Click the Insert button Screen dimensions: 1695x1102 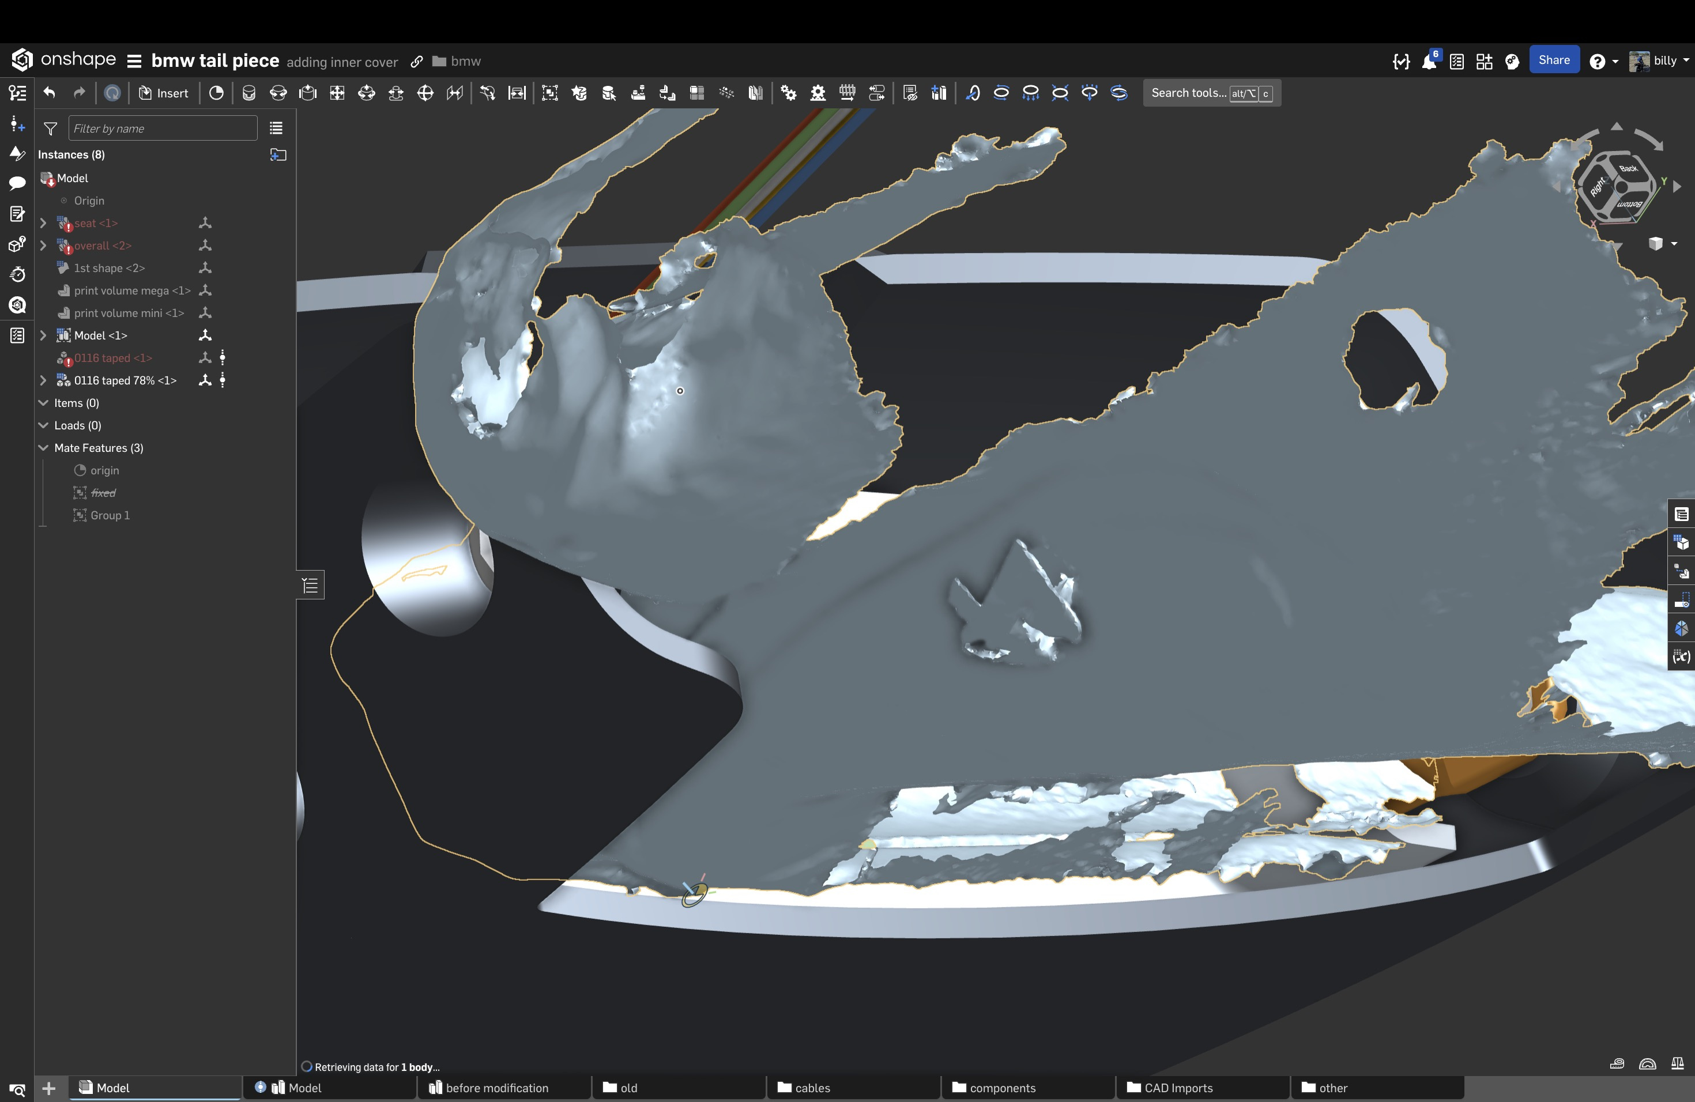pos(164,93)
